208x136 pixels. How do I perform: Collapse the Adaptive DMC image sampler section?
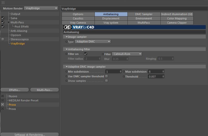(x=67, y=67)
